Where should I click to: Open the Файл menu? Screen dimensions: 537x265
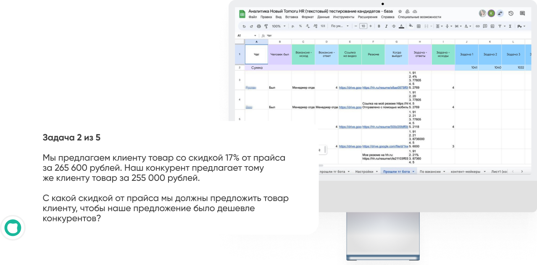point(253,17)
